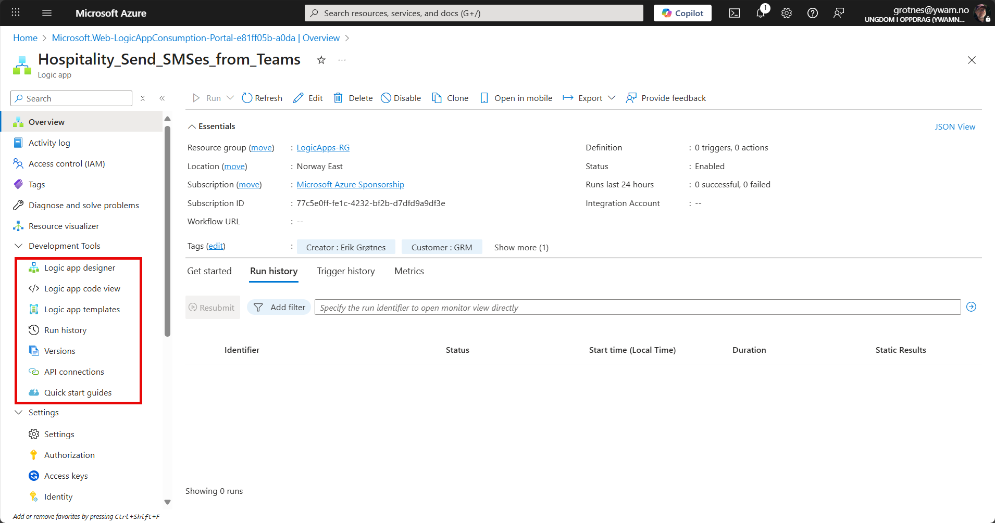Viewport: 995px width, 523px height.
Task: Click the go arrow beside run identifier
Action: 972,307
